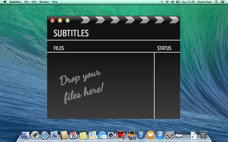Screen dimensions: 228x142
Task: Open Contacts address book in dock
Action: tap(64, 135)
